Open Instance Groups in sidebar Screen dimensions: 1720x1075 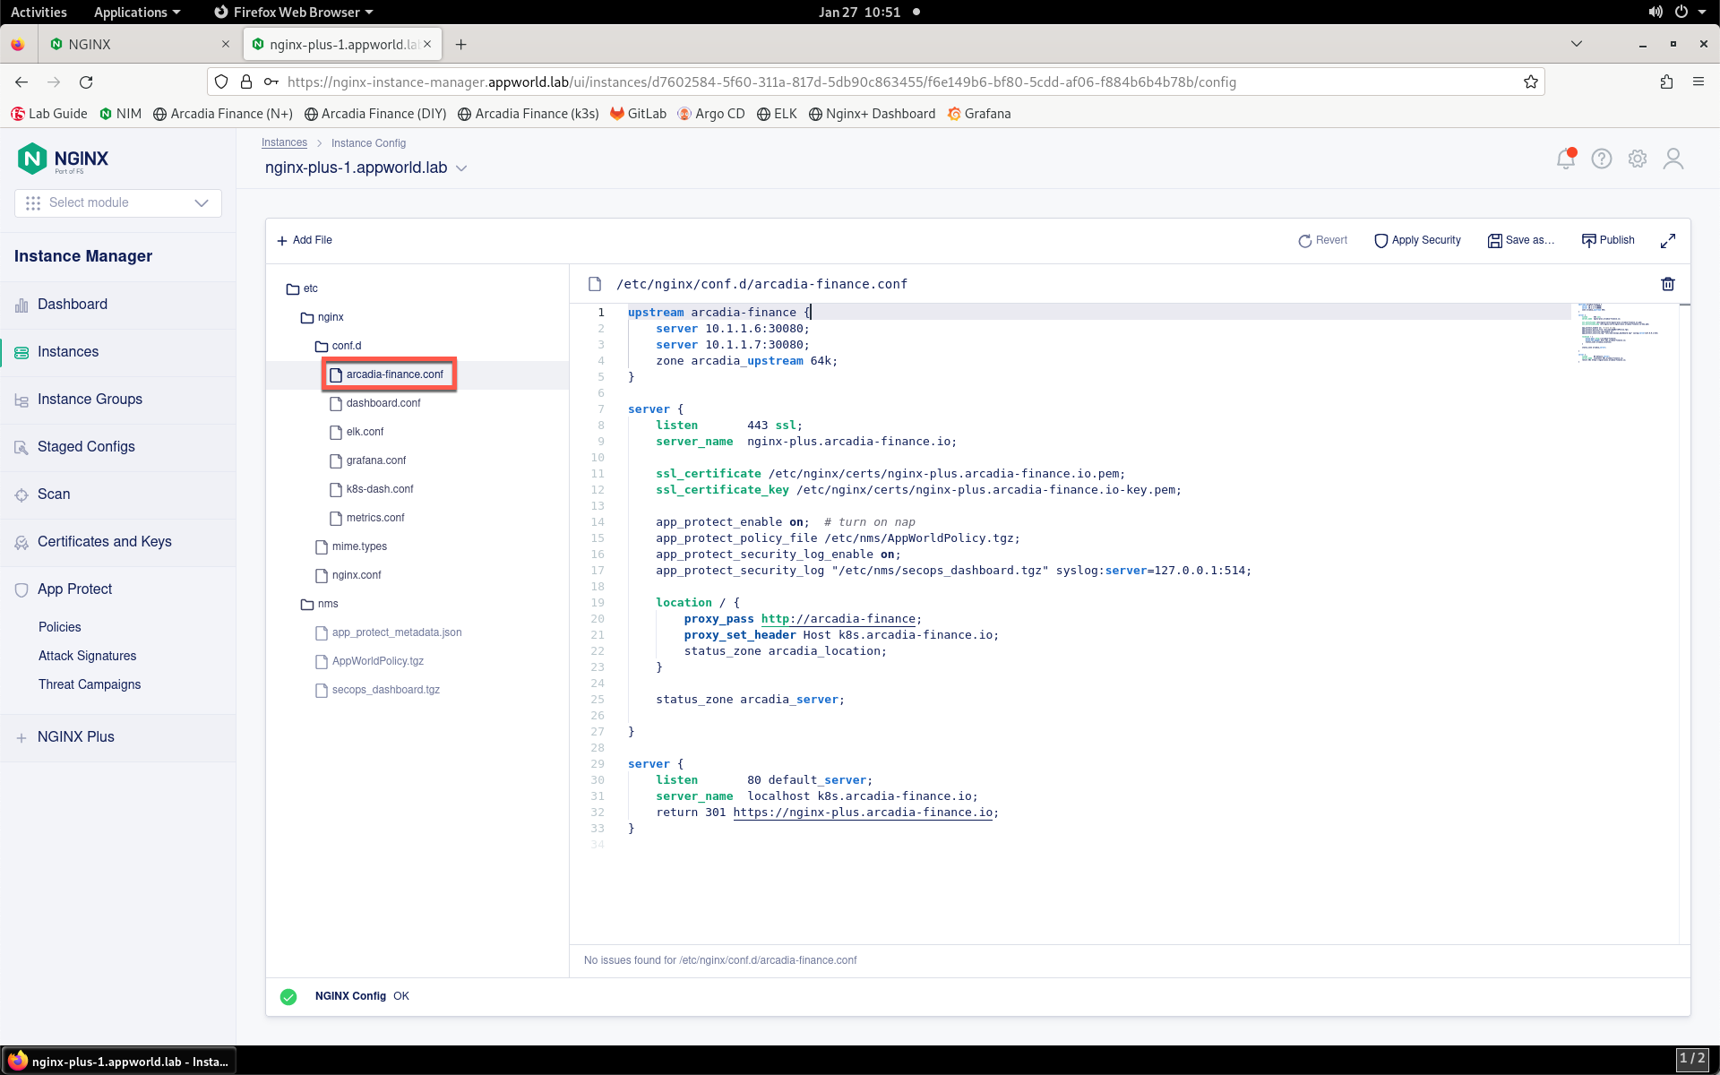point(118,400)
